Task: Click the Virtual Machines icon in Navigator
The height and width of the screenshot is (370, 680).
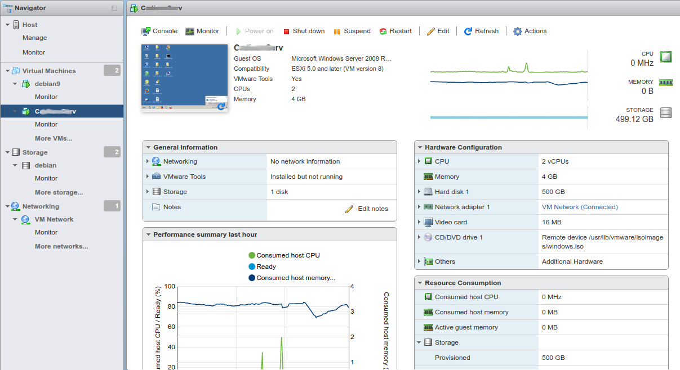Action: pos(16,71)
